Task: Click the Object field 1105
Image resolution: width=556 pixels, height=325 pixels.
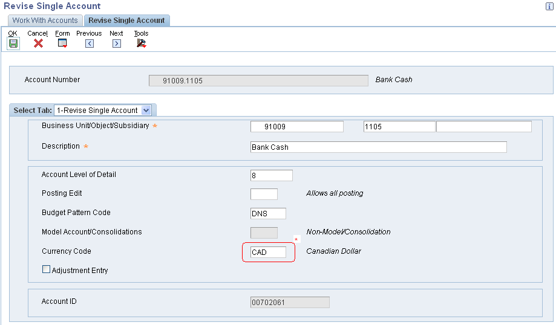Action: (x=399, y=127)
